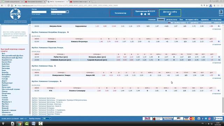Viewport: 224px width, 126px height.
Task: Switch to the правила tab
Action: pos(204,20)
